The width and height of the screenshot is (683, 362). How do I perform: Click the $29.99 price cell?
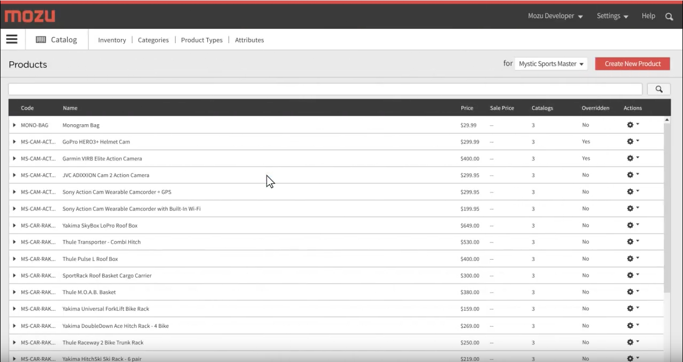(x=468, y=125)
